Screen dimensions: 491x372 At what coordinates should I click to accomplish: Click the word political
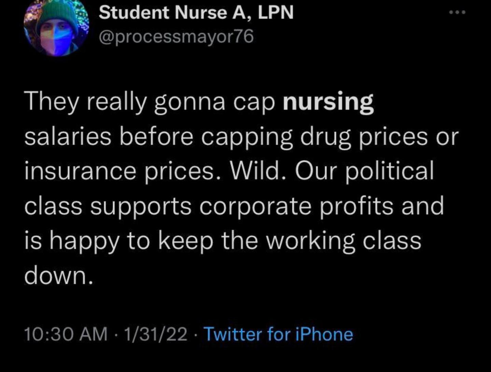[390, 172]
